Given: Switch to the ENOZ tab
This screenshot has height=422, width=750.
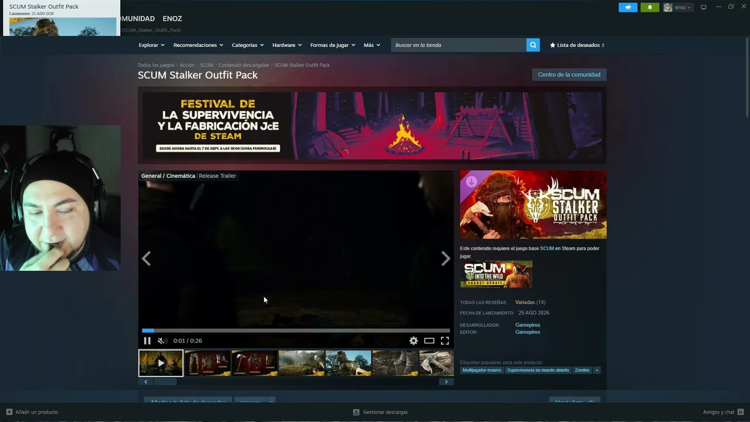Looking at the screenshot, I should (x=172, y=19).
